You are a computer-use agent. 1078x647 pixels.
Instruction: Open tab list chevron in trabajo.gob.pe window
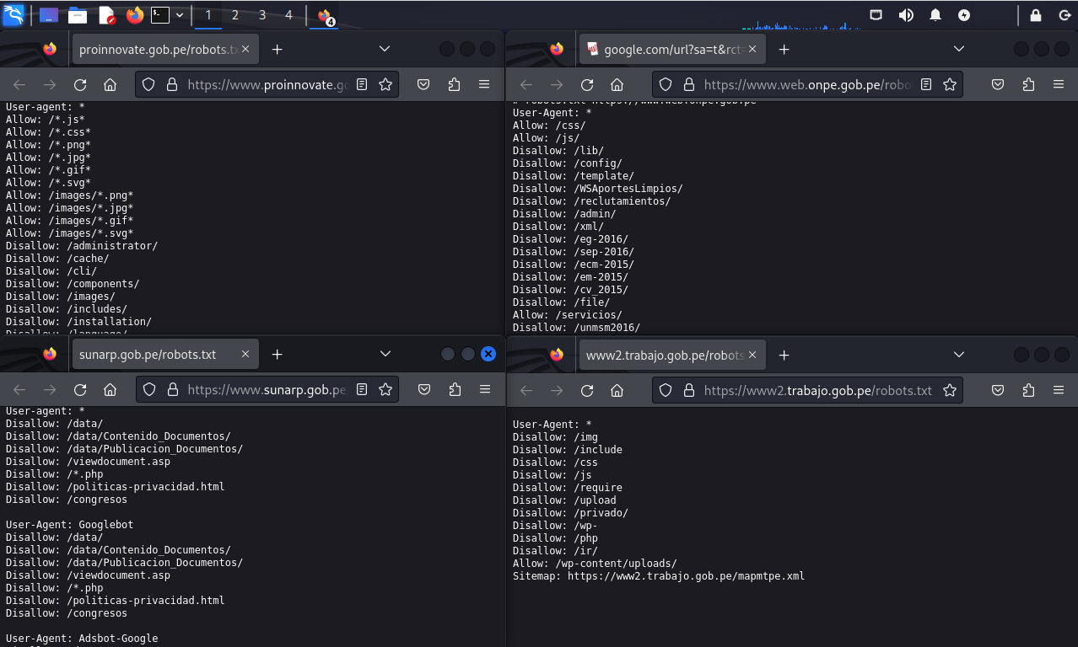(958, 355)
